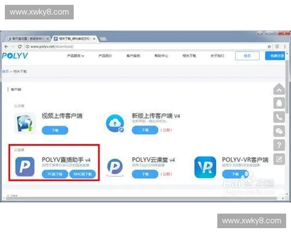The width and height of the screenshot is (291, 233).
Task: Click the edit feedback icon in sidebar
Action: [279, 159]
